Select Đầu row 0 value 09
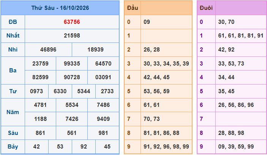Image resolution: width=267 pixels, height=155 pixels. pos(147,22)
